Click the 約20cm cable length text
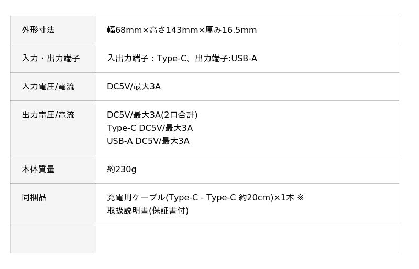Viewport: 419px width, 269px height. tap(255, 198)
